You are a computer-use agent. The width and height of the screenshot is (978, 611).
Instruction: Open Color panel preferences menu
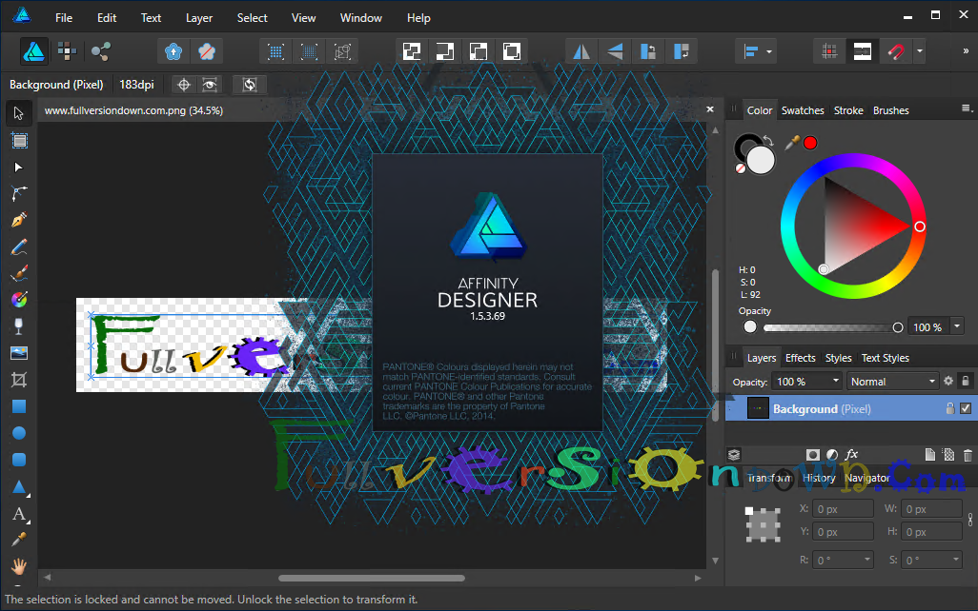tap(967, 109)
